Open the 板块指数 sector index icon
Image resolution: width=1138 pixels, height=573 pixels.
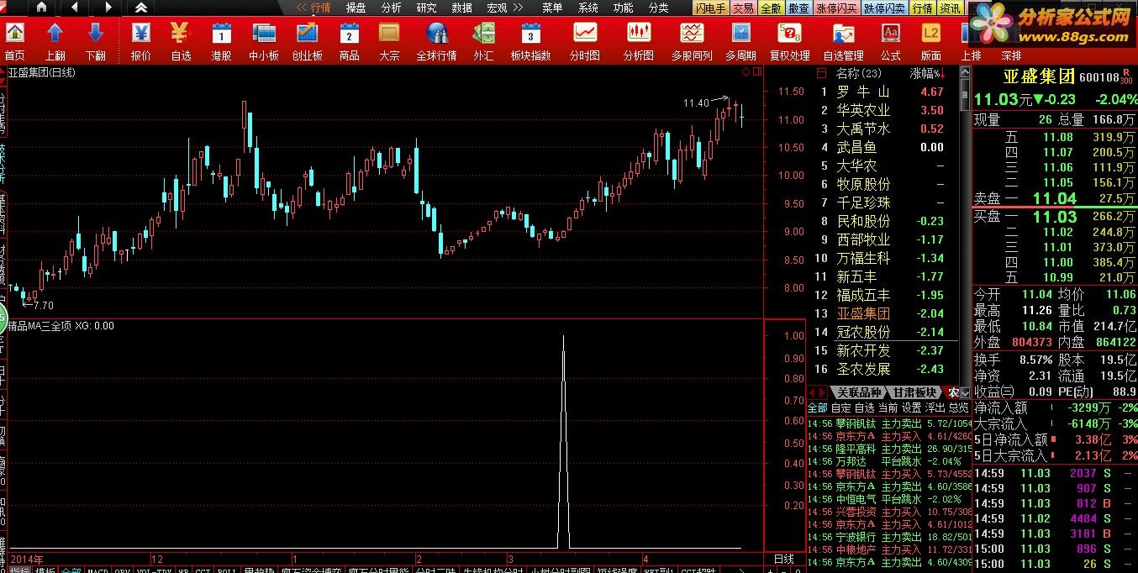pyautogui.click(x=530, y=42)
